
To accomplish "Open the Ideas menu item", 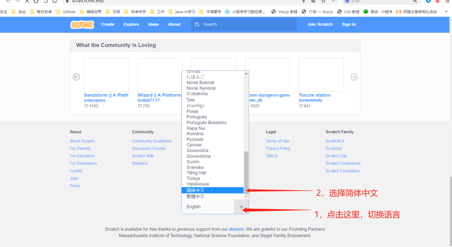I will point(153,24).
